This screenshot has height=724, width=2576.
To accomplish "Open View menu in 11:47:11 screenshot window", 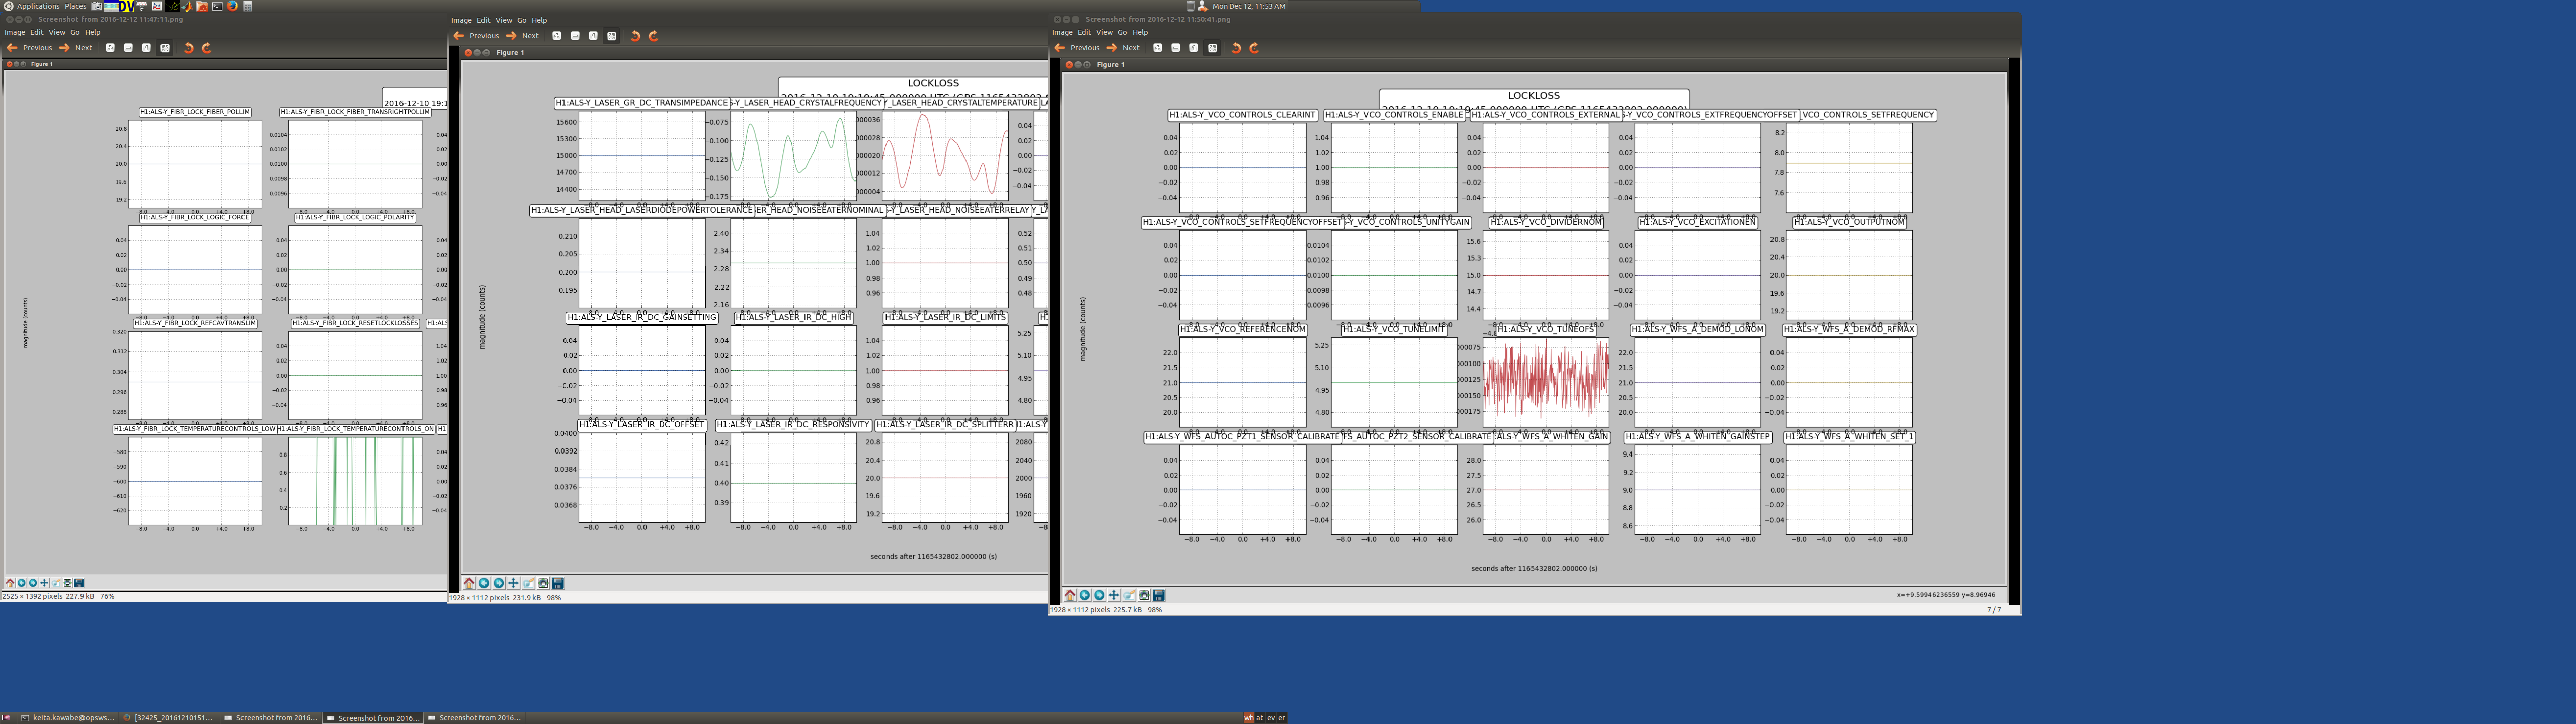I will point(57,32).
